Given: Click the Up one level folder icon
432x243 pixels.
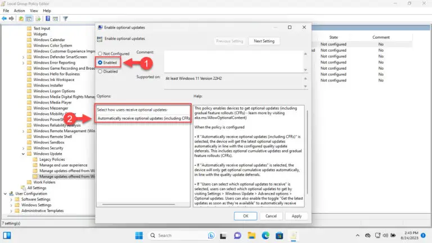Looking at the screenshot, I should click(21, 19).
